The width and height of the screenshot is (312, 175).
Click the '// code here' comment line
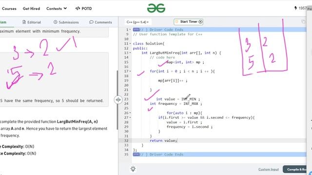click(x=162, y=57)
